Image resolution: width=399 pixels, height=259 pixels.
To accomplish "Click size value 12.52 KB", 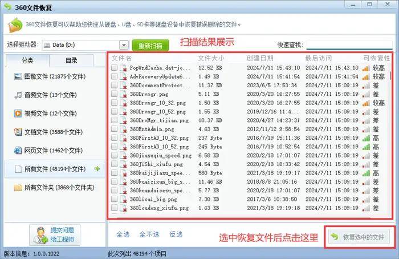I will click(x=210, y=68).
